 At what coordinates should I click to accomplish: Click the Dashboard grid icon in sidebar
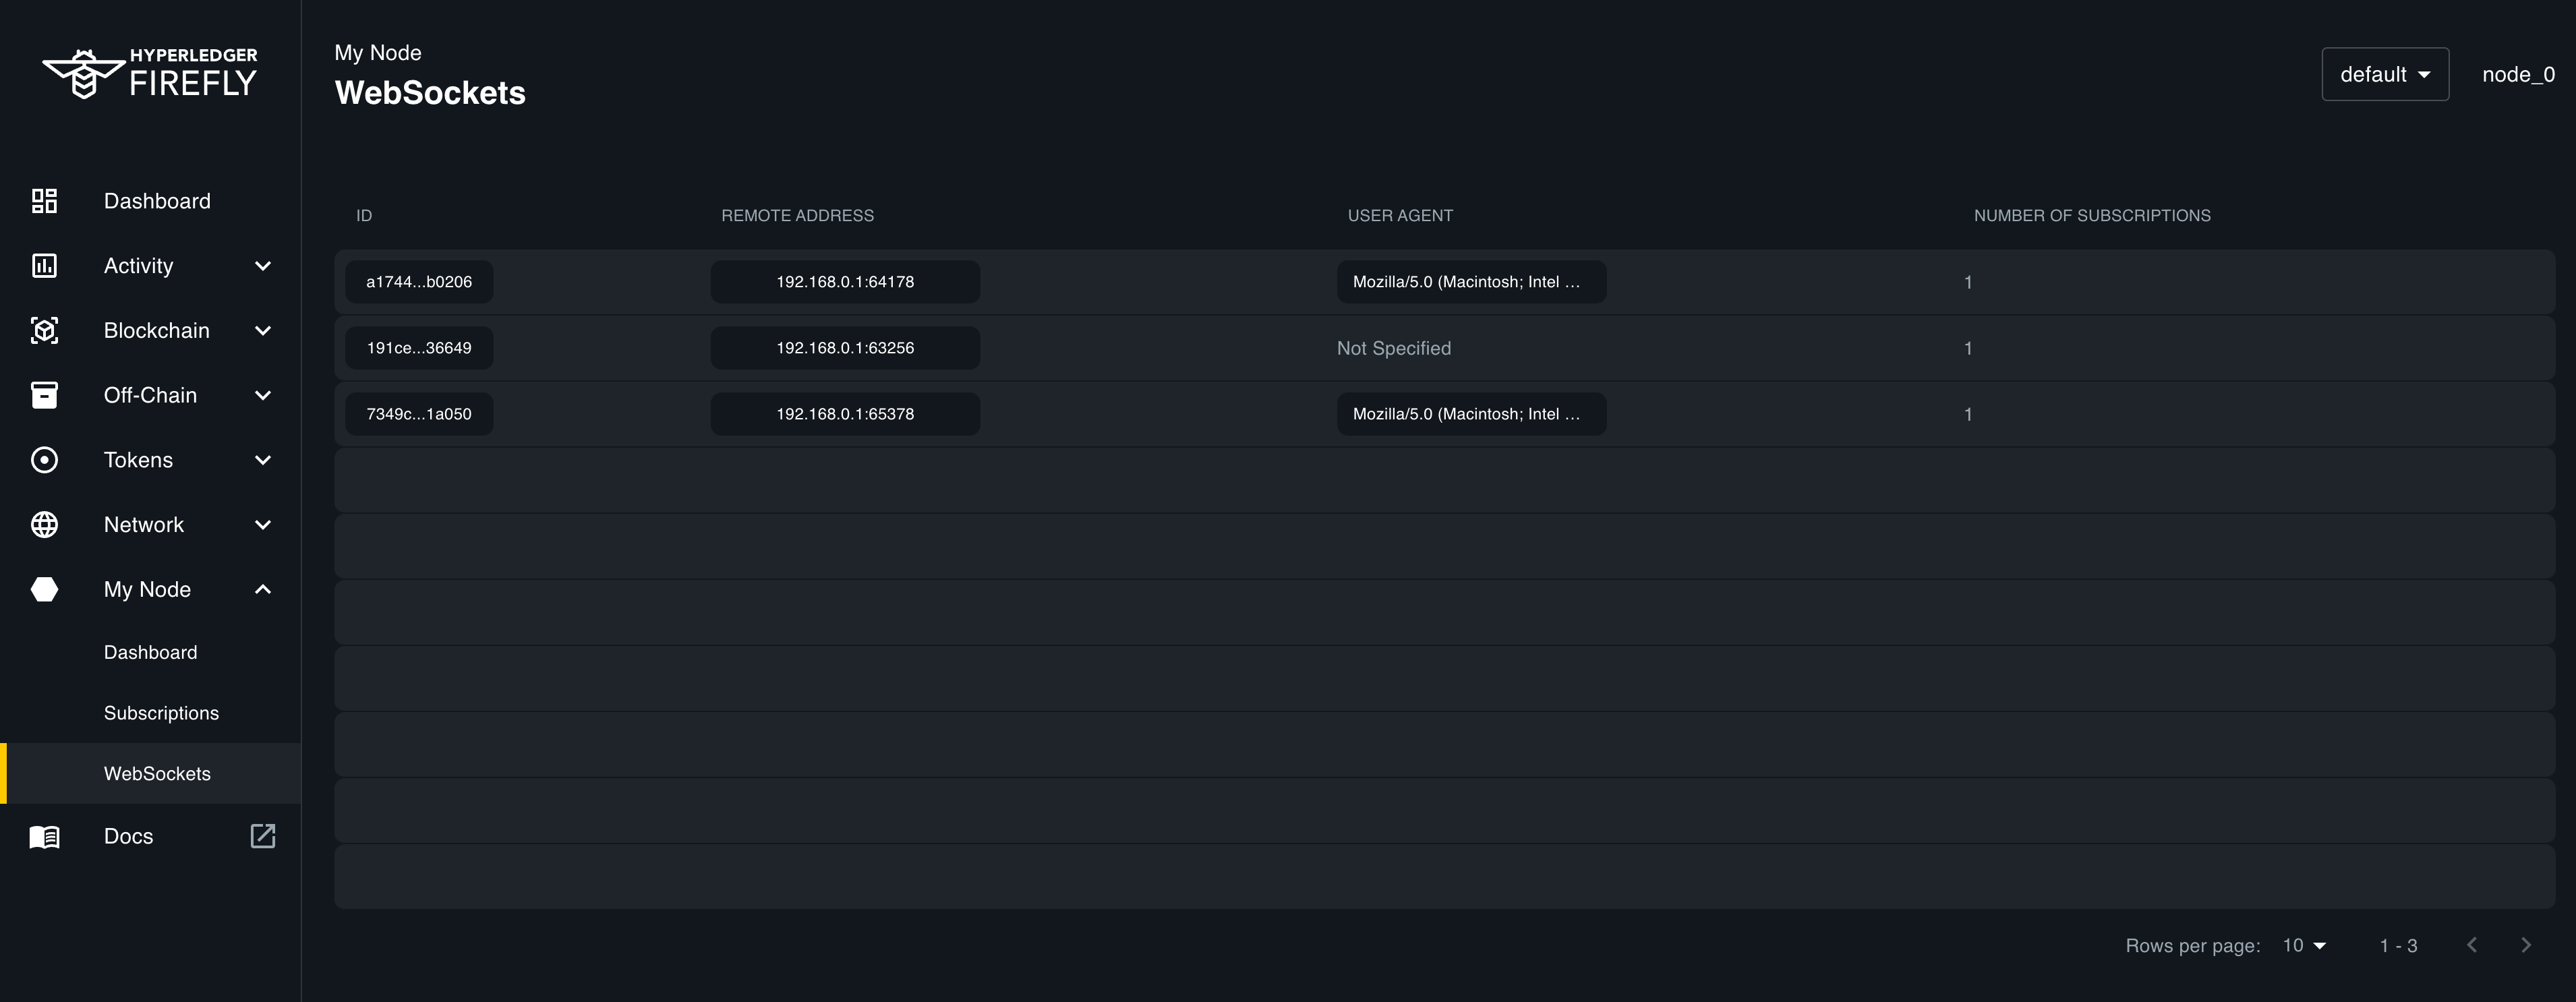pos(44,201)
